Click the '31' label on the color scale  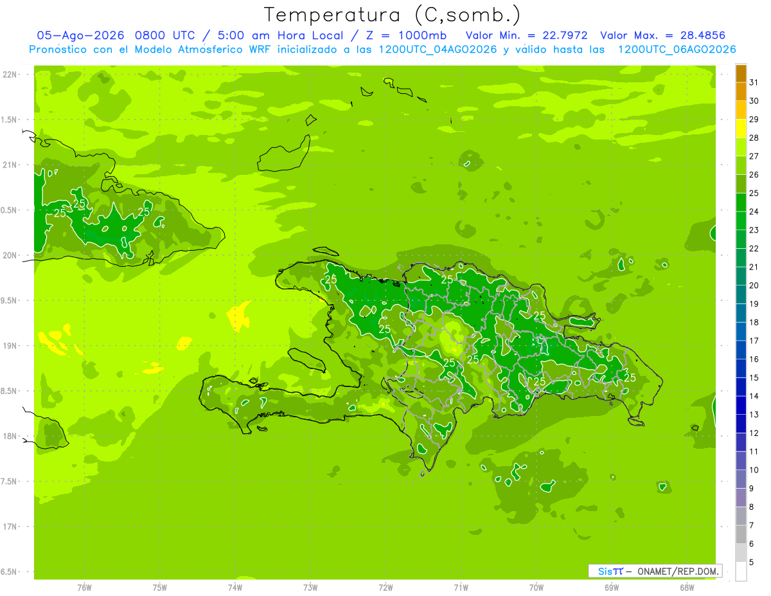[754, 82]
